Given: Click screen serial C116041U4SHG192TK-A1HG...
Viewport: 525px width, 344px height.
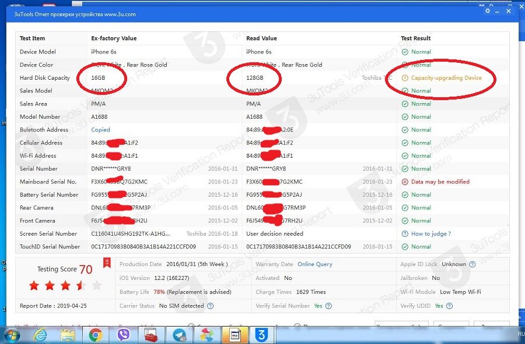Looking at the screenshot, I should (x=131, y=234).
